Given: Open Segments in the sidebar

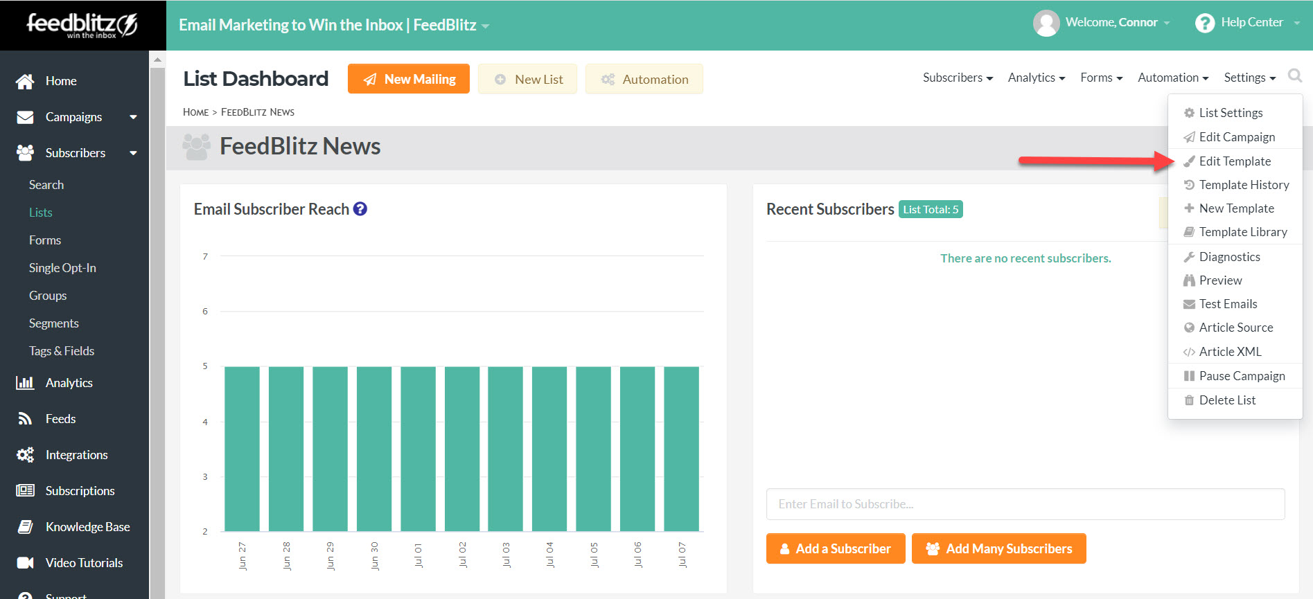Looking at the screenshot, I should click(x=54, y=323).
